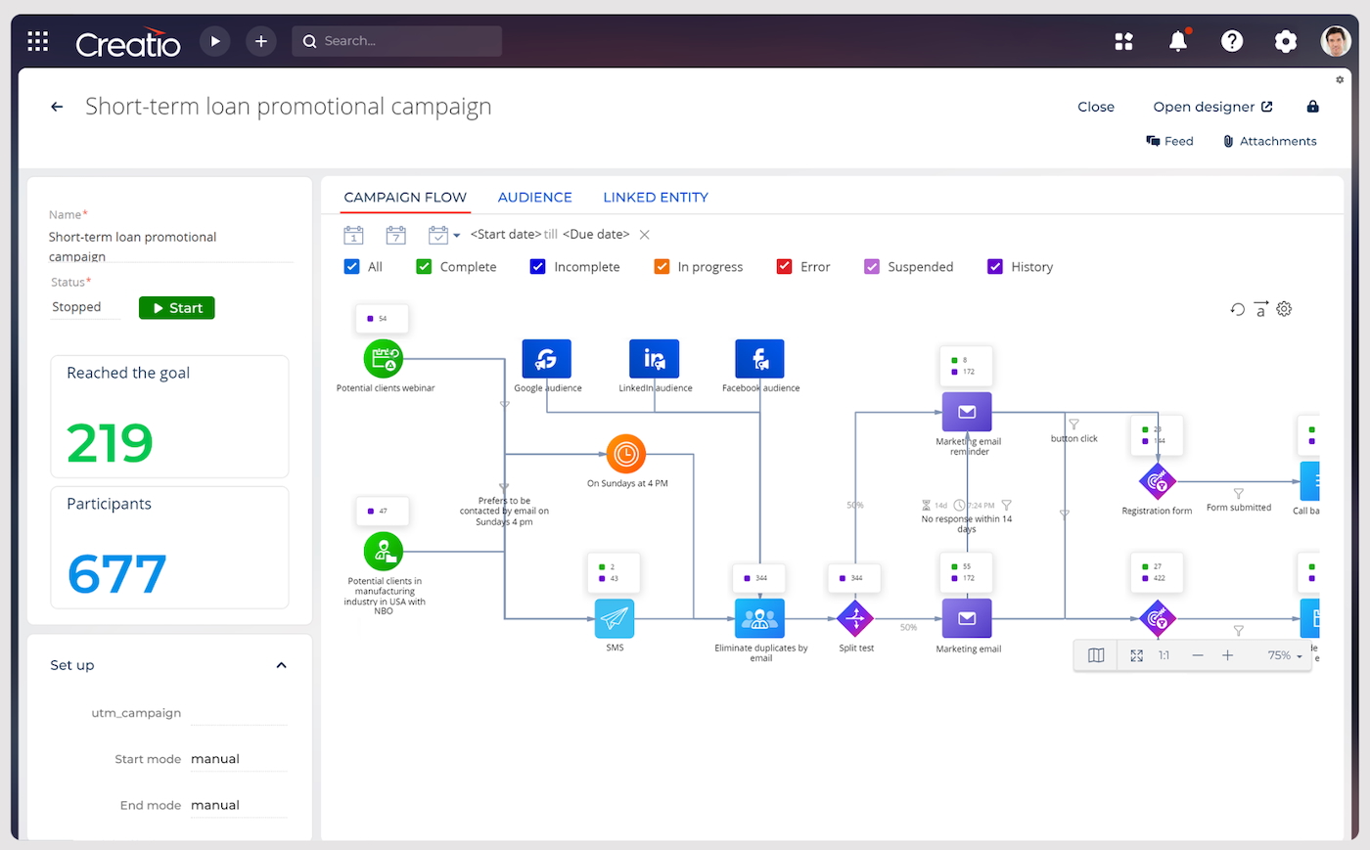
Task: Zoom out with the minus button
Action: click(x=1198, y=655)
